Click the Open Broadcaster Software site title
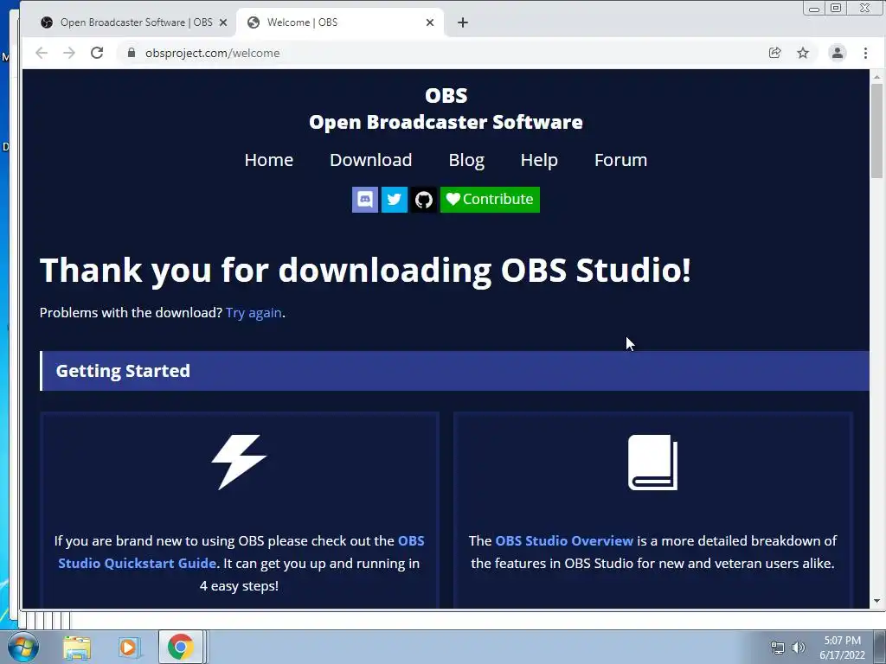This screenshot has width=886, height=664. 446,122
